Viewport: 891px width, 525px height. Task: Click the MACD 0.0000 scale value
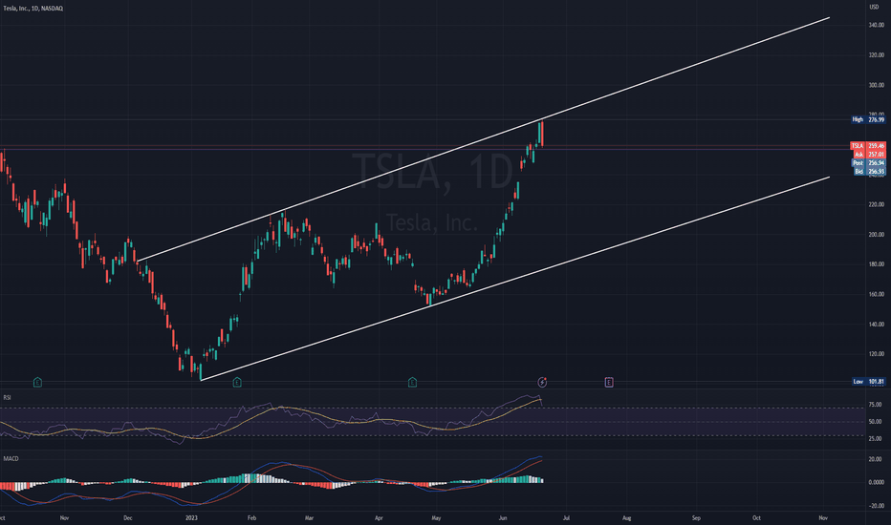click(x=876, y=482)
